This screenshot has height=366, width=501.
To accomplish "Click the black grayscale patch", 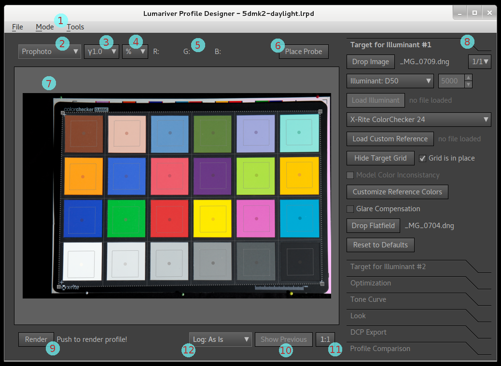I will tap(300, 262).
